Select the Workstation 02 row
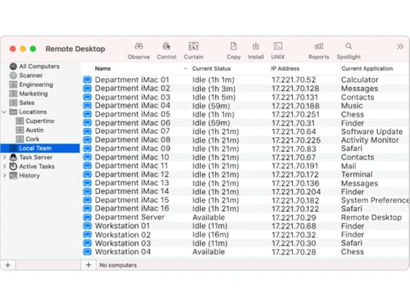 (245, 235)
